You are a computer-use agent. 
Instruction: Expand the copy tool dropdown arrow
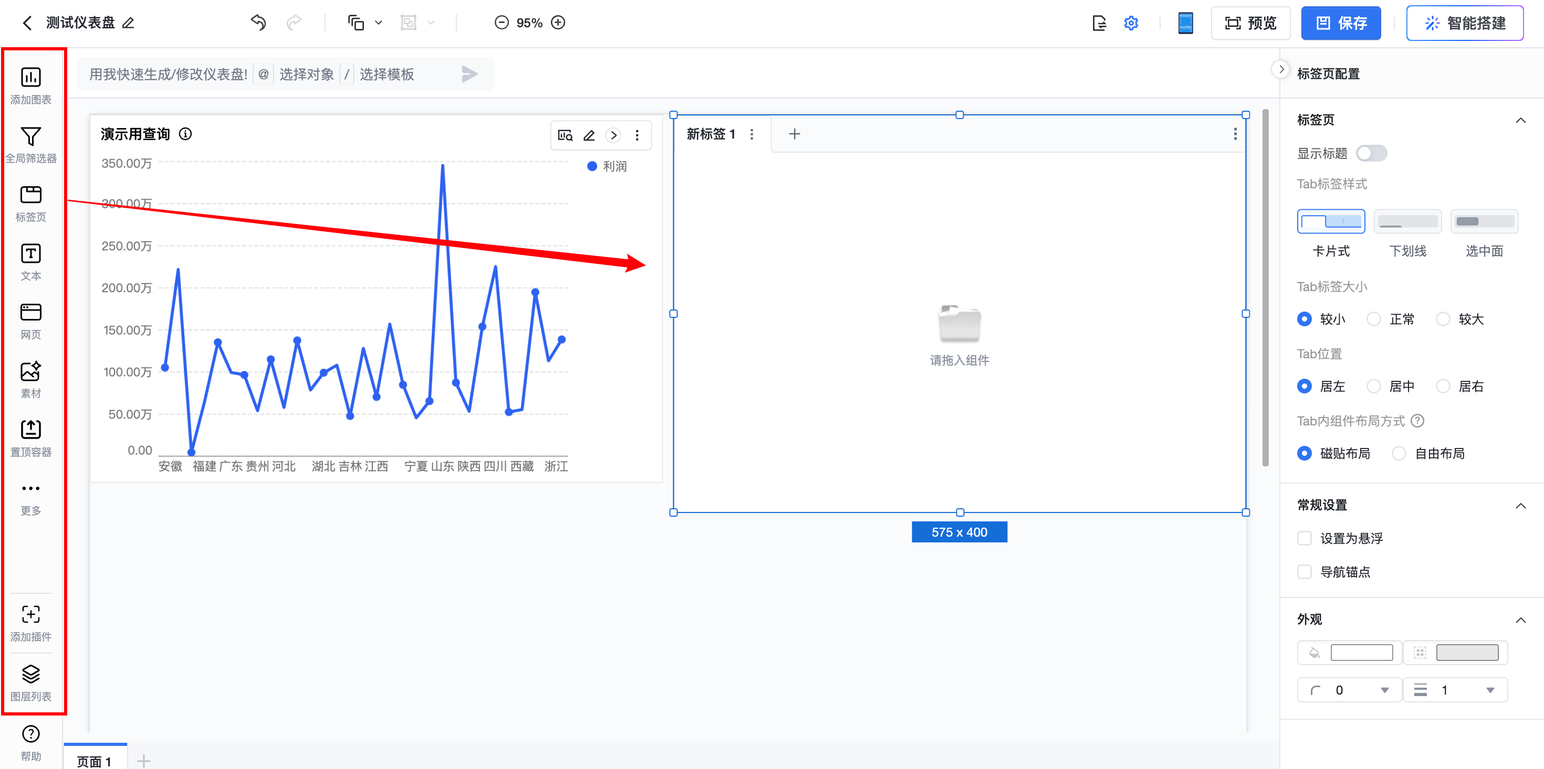pyautogui.click(x=378, y=23)
